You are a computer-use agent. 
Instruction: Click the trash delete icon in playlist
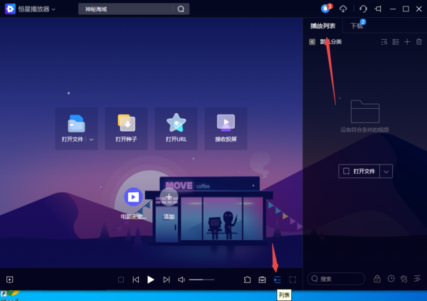419,42
